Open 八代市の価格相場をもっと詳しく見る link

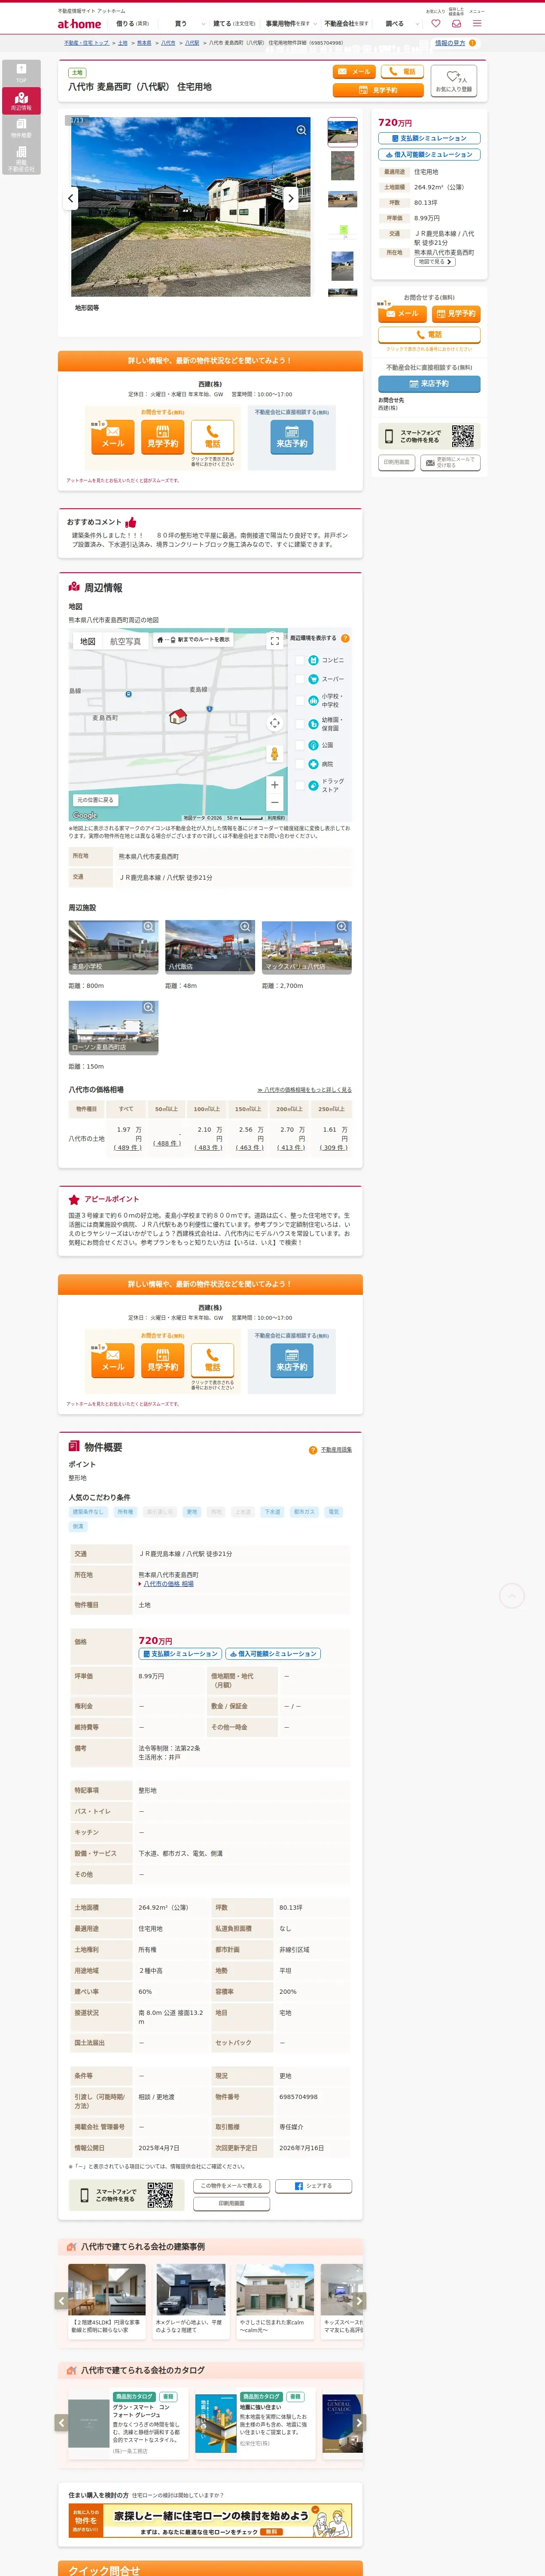click(305, 1090)
